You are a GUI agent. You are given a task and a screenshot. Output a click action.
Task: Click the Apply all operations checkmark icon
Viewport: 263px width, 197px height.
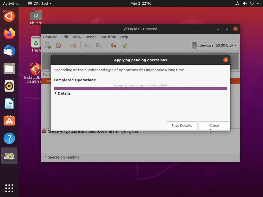click(x=125, y=45)
